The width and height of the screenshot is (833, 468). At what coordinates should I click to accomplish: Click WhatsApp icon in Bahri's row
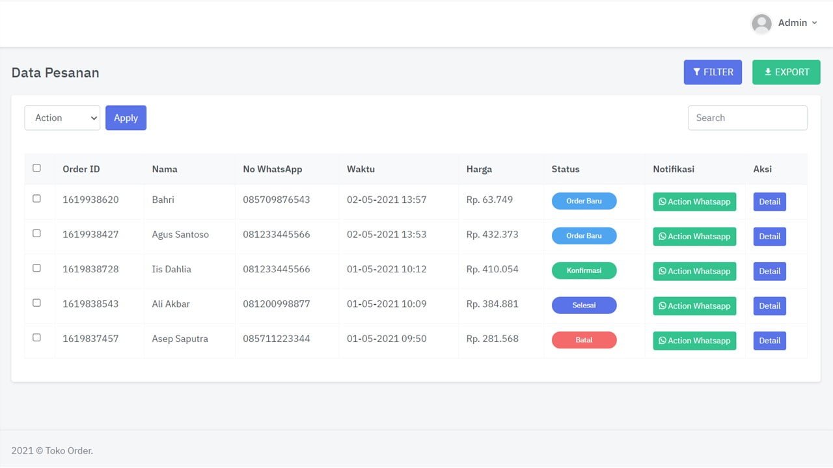662,202
